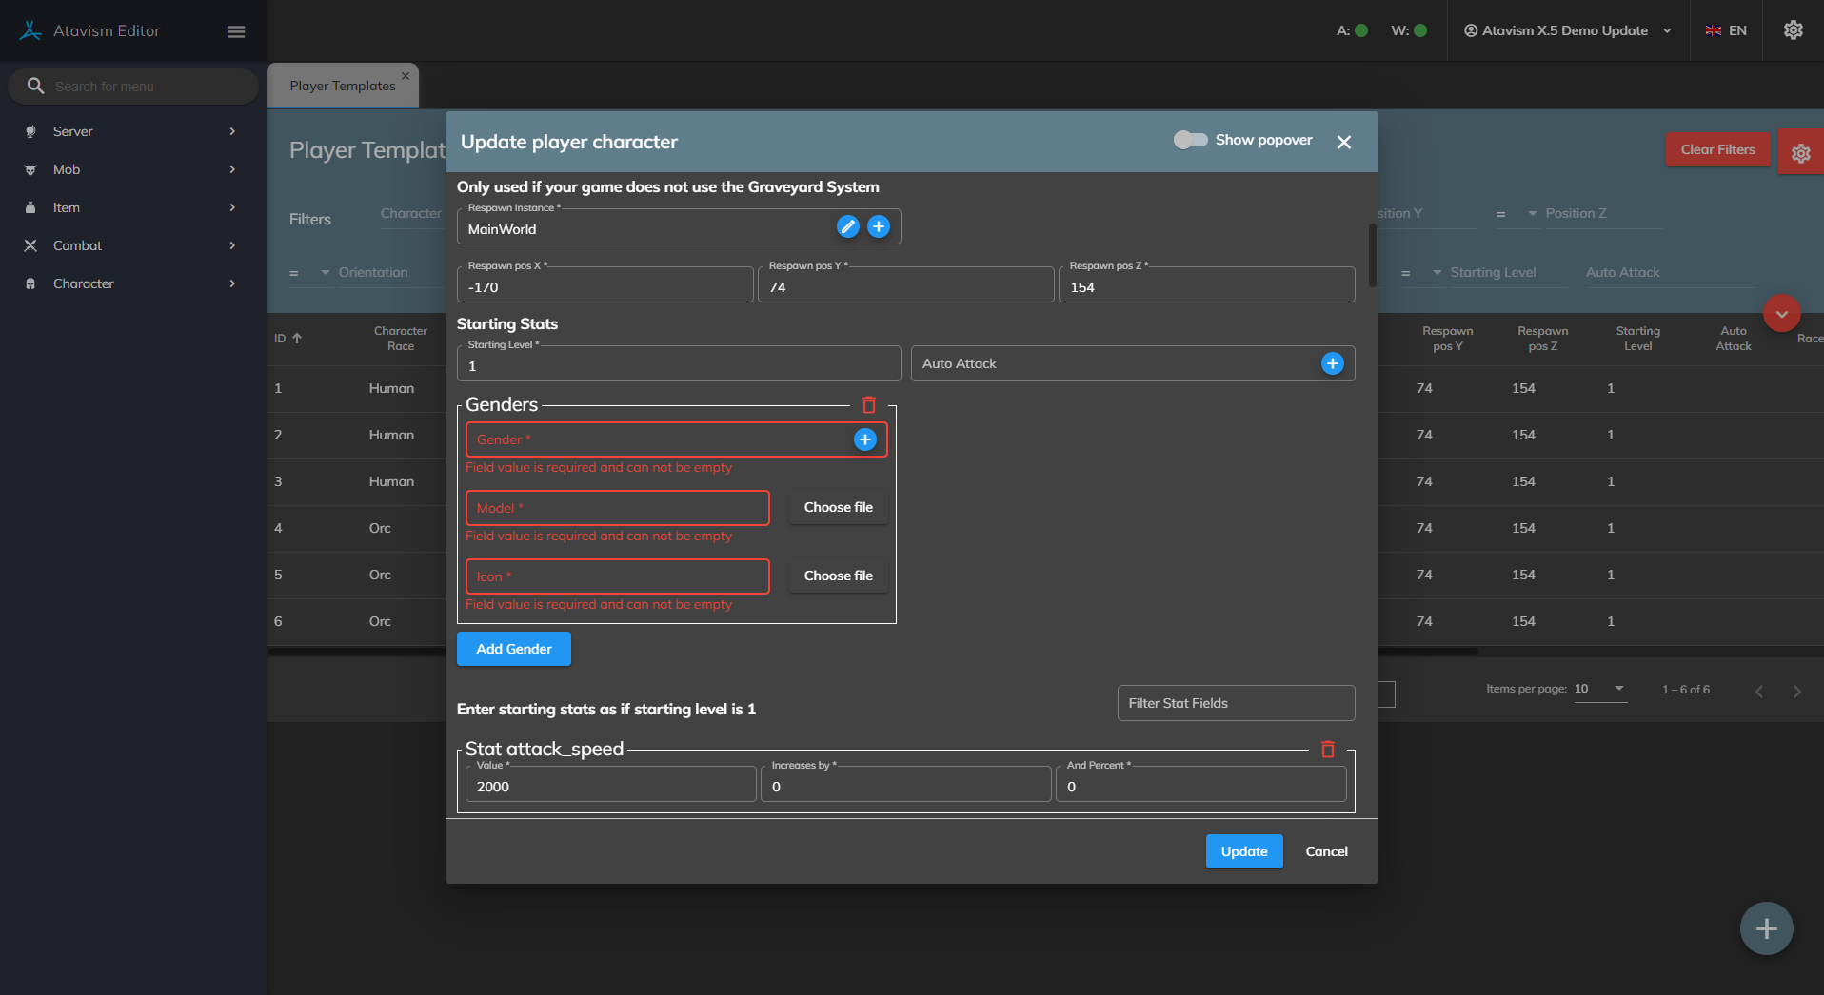Viewport: 1824px width, 995px height.
Task: Switch to the Player Templates tab
Action: [x=342, y=86]
